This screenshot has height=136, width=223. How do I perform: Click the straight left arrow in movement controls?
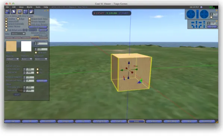pyautogui.click(x=193, y=23)
